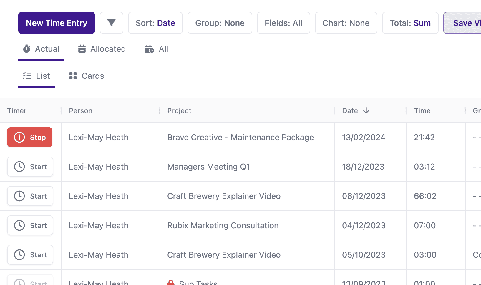The width and height of the screenshot is (481, 285).
Task: Expand the Fields: All selector
Action: [283, 23]
